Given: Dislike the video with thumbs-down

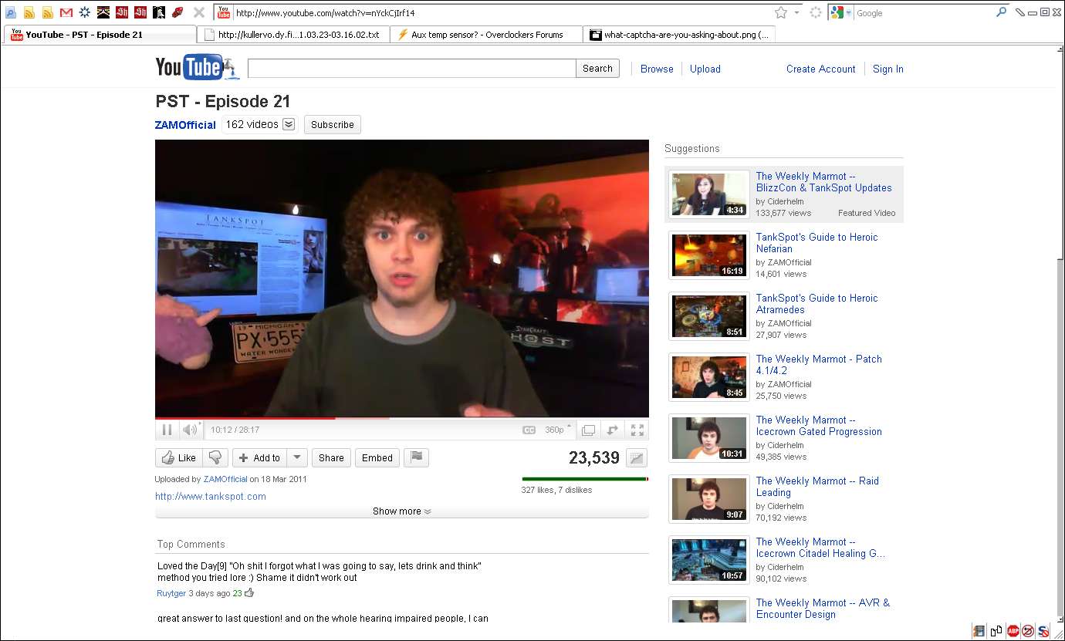Looking at the screenshot, I should coord(215,457).
